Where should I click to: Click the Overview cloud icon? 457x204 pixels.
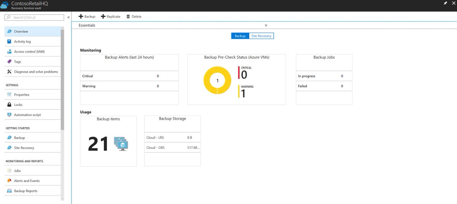pos(10,32)
